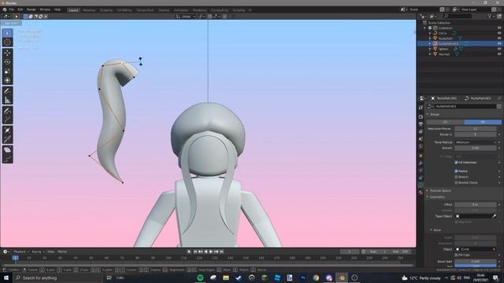Switch to the Modeling workspace tab
The width and height of the screenshot is (504, 283).
(x=89, y=10)
